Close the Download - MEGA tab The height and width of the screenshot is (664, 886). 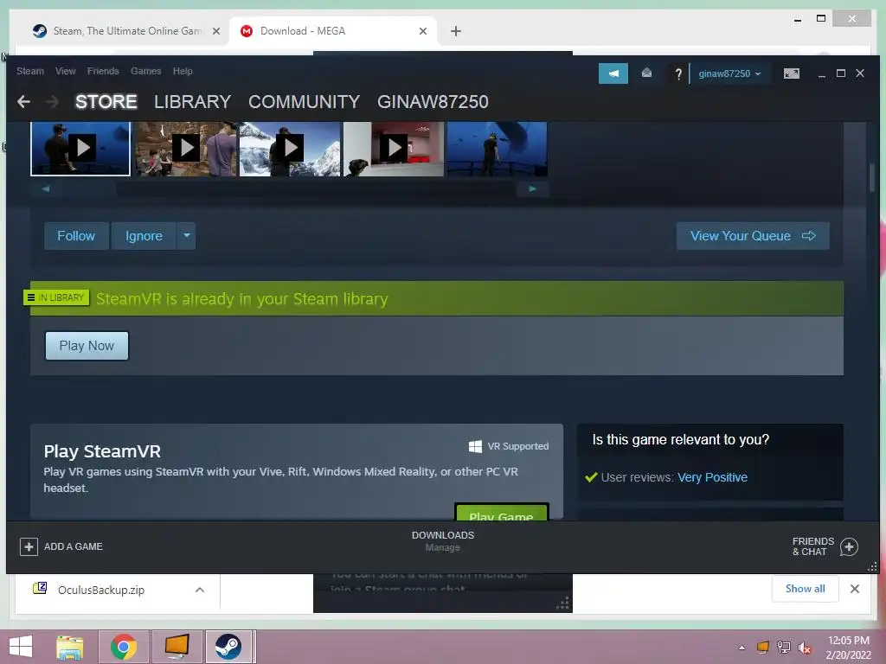point(422,31)
